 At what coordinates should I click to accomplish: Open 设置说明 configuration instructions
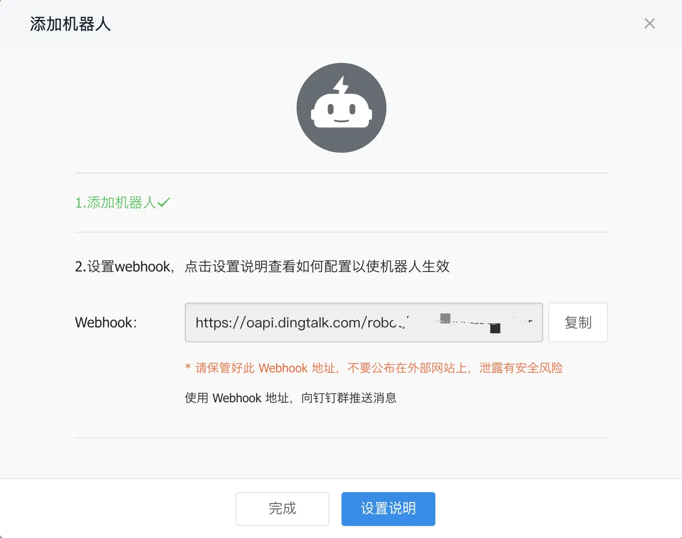(388, 509)
